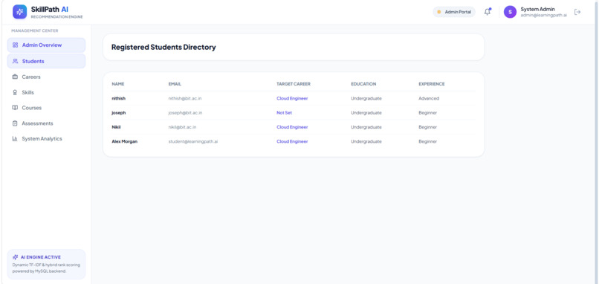Click nithish's Cloud Engineer career link

click(292, 99)
